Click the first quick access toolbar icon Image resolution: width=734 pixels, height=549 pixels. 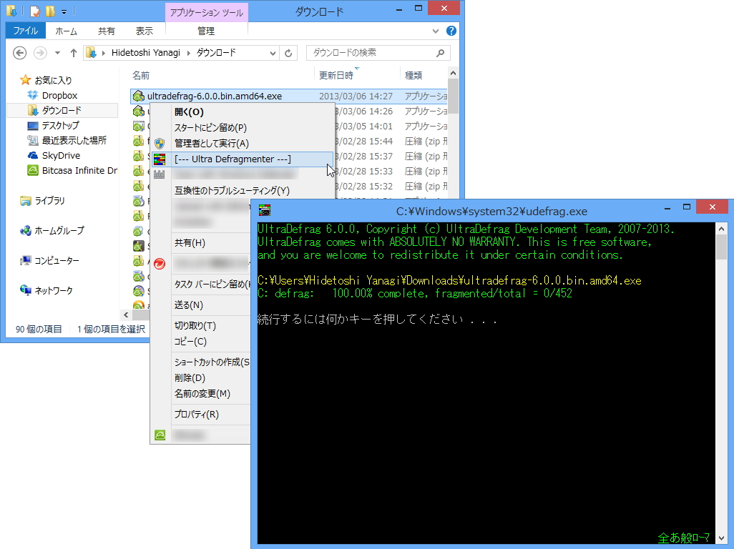[11, 11]
